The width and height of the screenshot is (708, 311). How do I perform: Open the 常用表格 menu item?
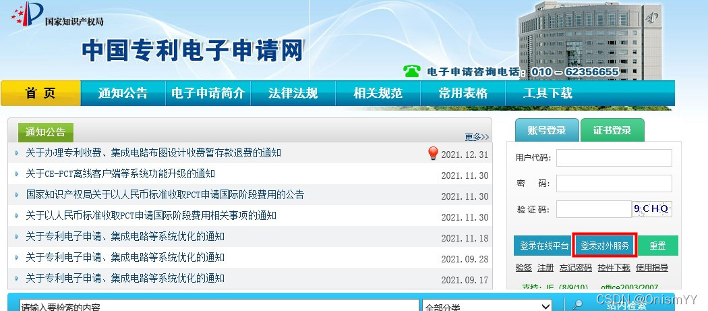pos(463,93)
